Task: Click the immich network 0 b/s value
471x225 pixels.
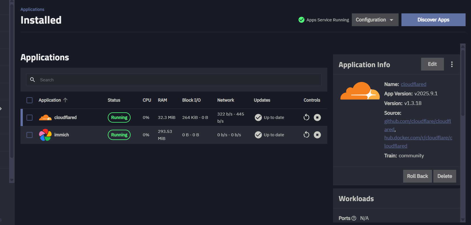Action: tap(229, 135)
